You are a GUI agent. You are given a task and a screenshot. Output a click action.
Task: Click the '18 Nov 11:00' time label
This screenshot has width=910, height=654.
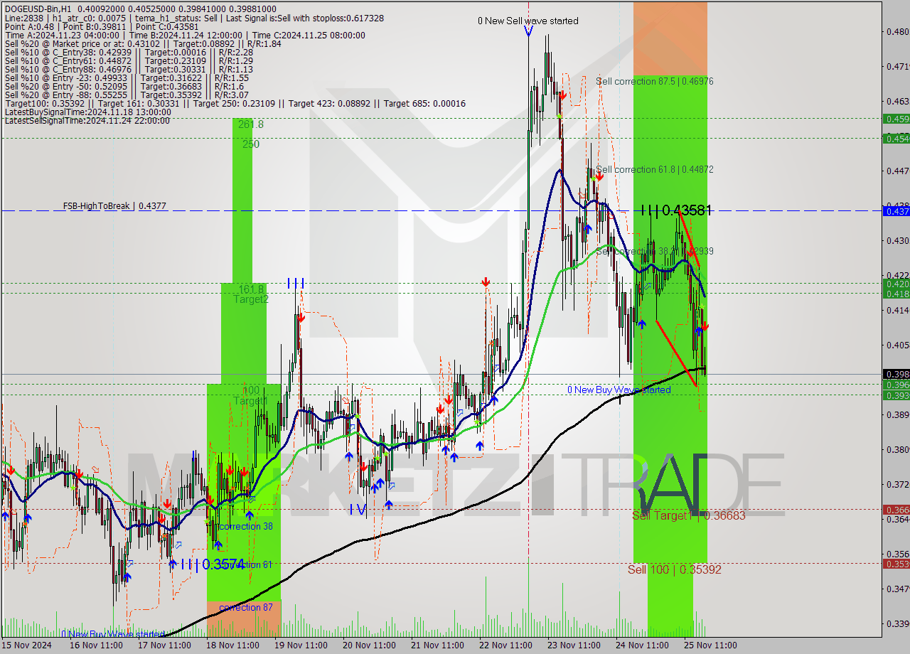coord(232,645)
